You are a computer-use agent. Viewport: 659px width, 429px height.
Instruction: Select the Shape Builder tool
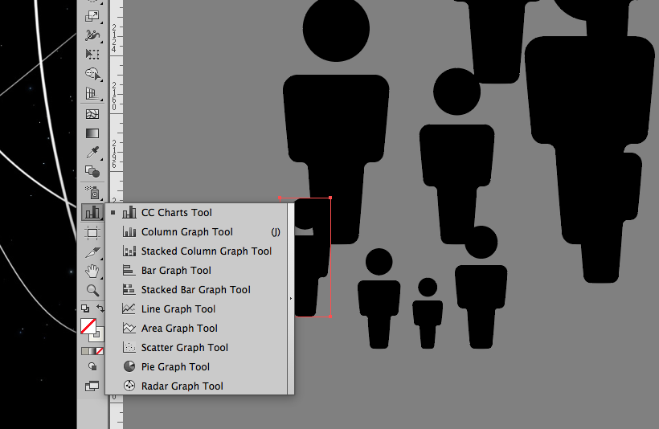tap(92, 74)
